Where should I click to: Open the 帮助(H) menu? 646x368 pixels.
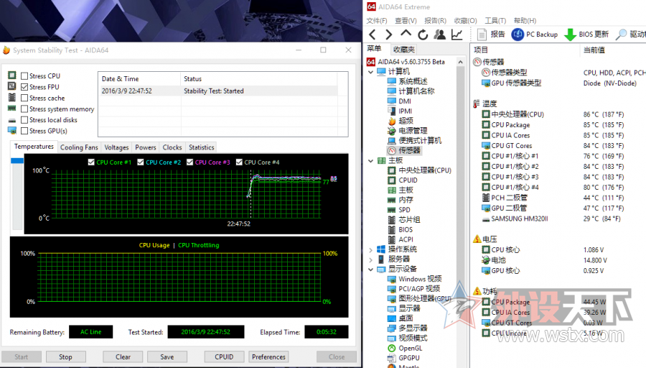[x=525, y=21]
